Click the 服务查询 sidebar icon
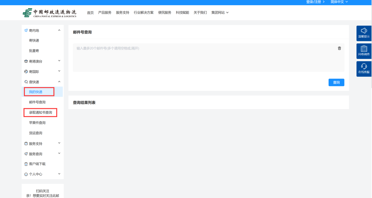The image size is (372, 198). (x=26, y=154)
